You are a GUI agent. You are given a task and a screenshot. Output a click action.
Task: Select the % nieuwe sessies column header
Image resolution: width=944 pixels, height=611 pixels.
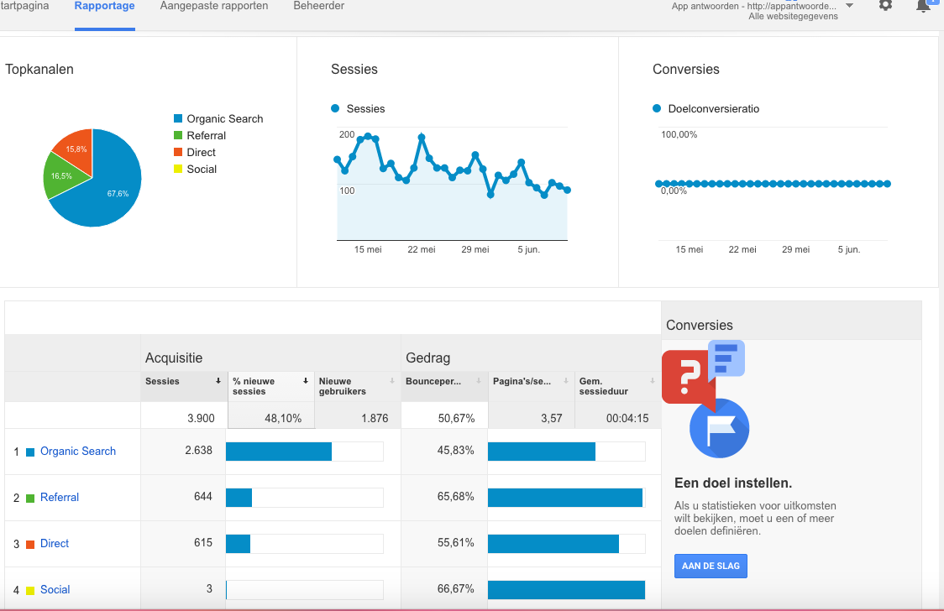coord(271,386)
